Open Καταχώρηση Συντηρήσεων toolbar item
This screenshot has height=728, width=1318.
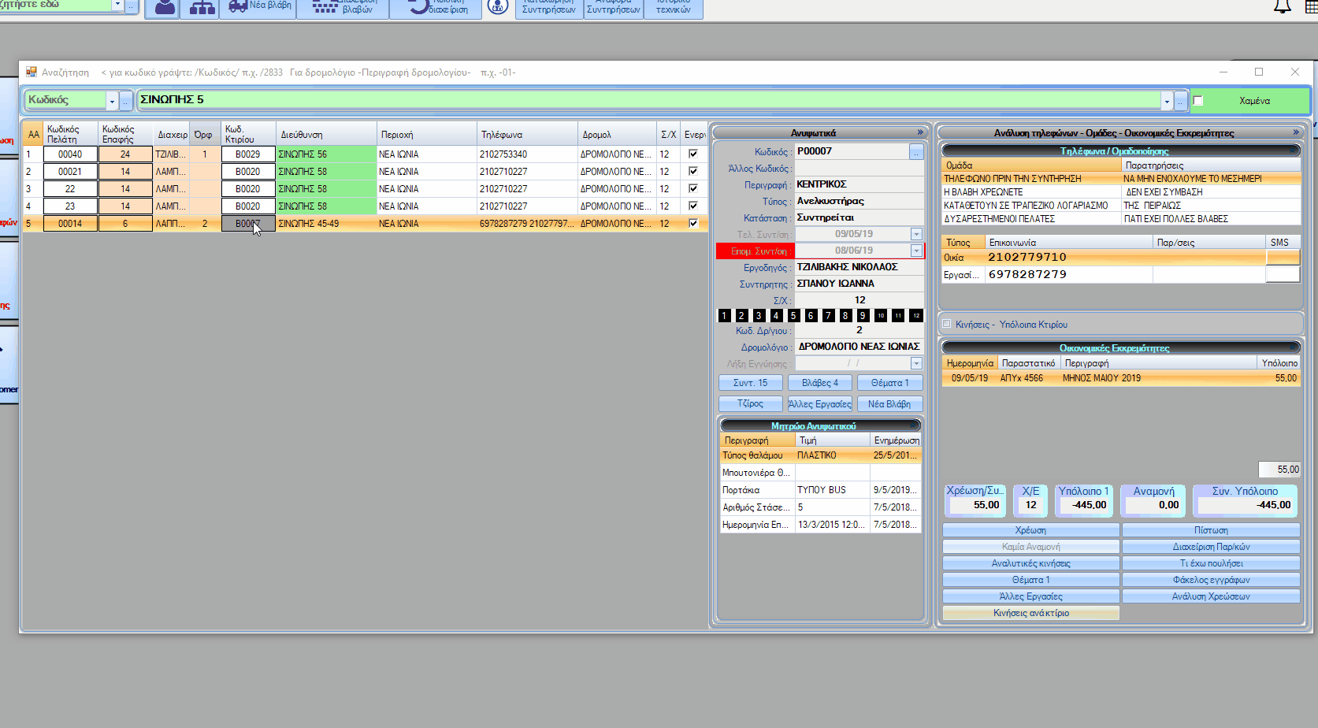[x=549, y=8]
